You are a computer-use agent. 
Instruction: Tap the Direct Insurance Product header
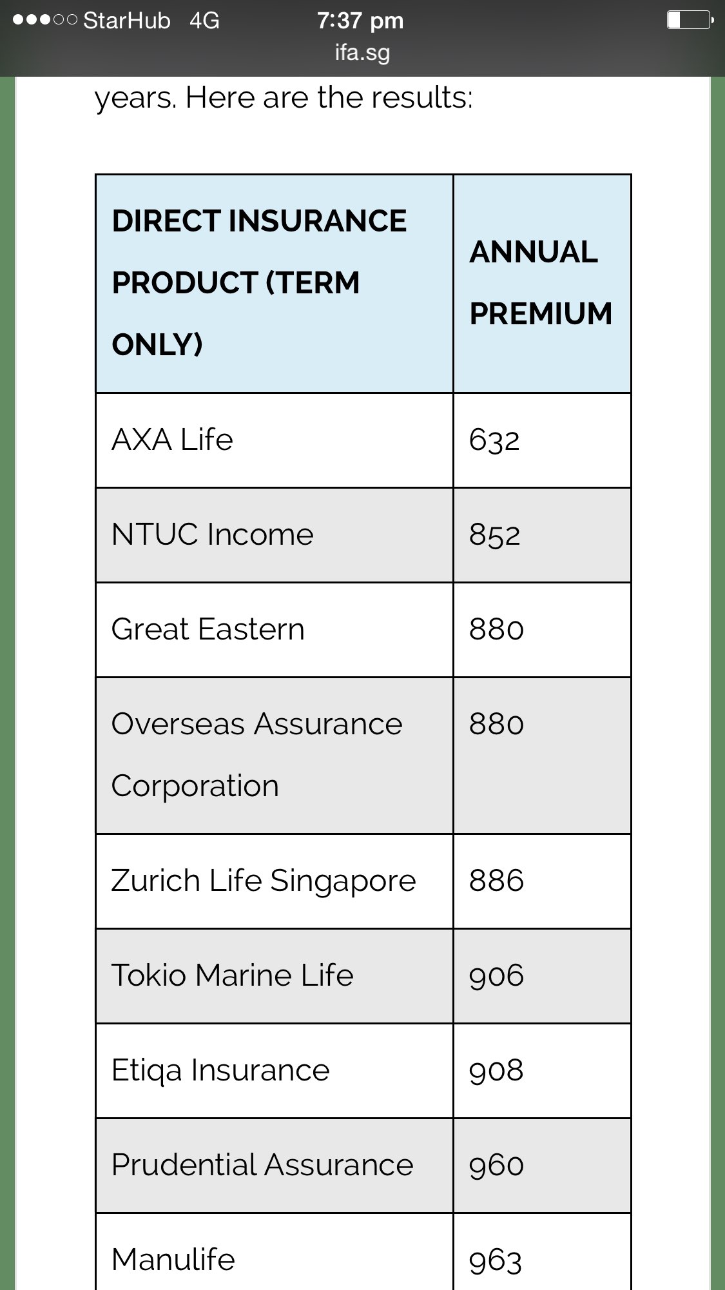[260, 282]
